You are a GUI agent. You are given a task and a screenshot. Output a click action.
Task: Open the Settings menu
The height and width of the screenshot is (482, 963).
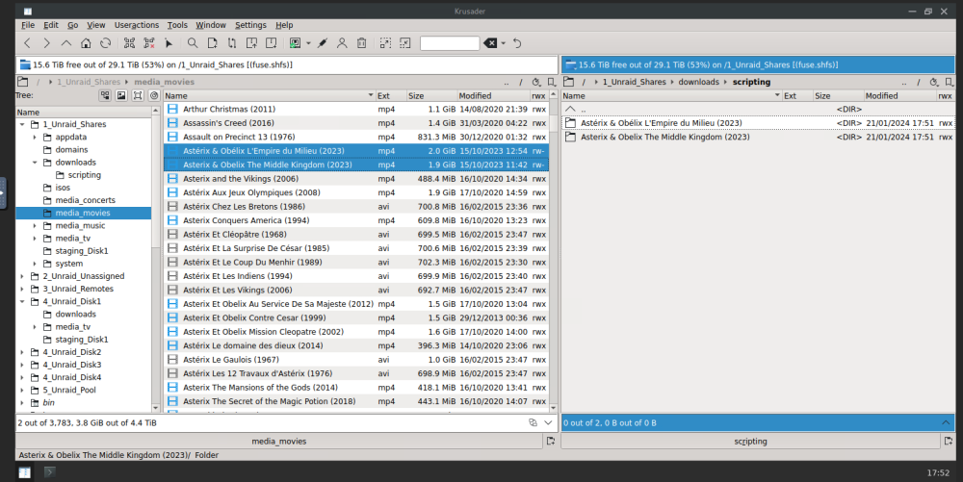tap(250, 25)
